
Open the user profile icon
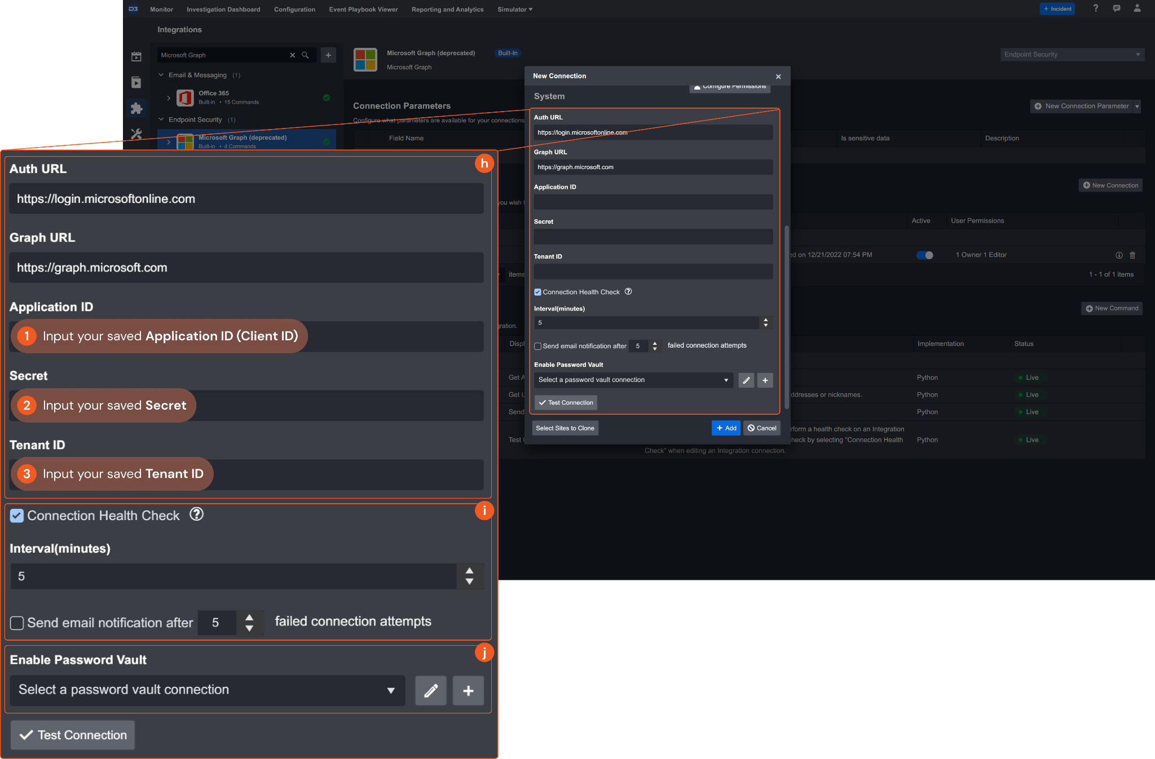(1137, 8)
